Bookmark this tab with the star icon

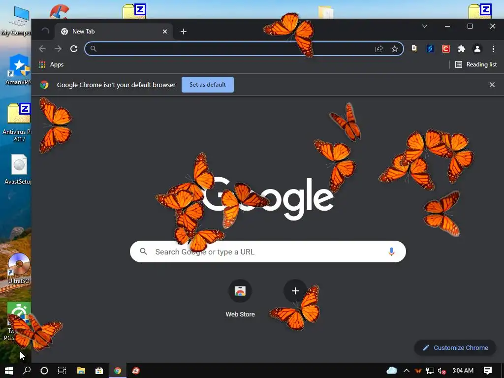click(x=394, y=49)
